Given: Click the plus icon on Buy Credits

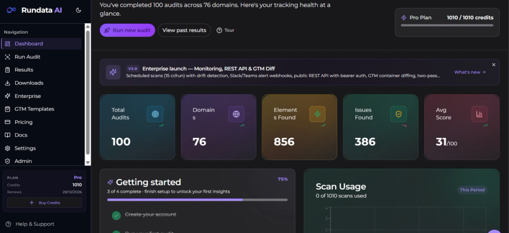Looking at the screenshot, I should pyautogui.click(x=32, y=202).
